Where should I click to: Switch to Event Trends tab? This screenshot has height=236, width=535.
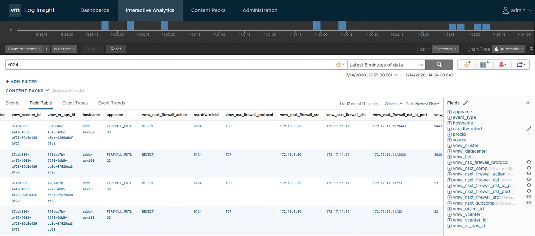point(111,103)
